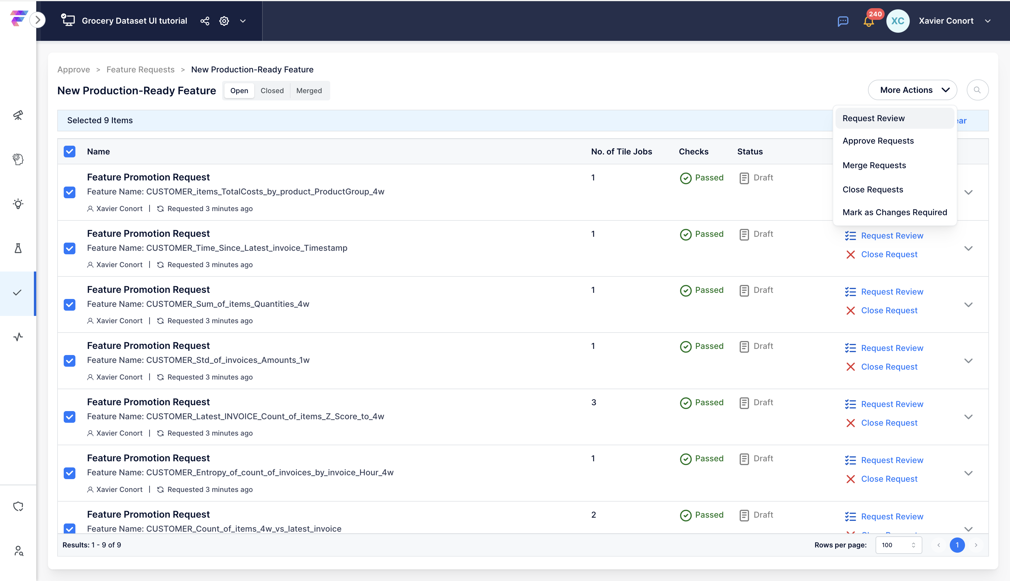Viewport: 1010px width, 581px height.
Task: Click the Name column header
Action: click(98, 152)
